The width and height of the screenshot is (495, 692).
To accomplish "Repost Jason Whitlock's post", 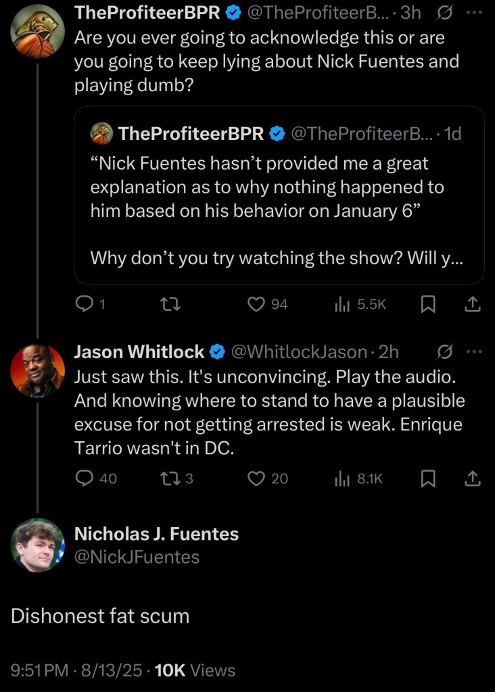I will coord(166,478).
